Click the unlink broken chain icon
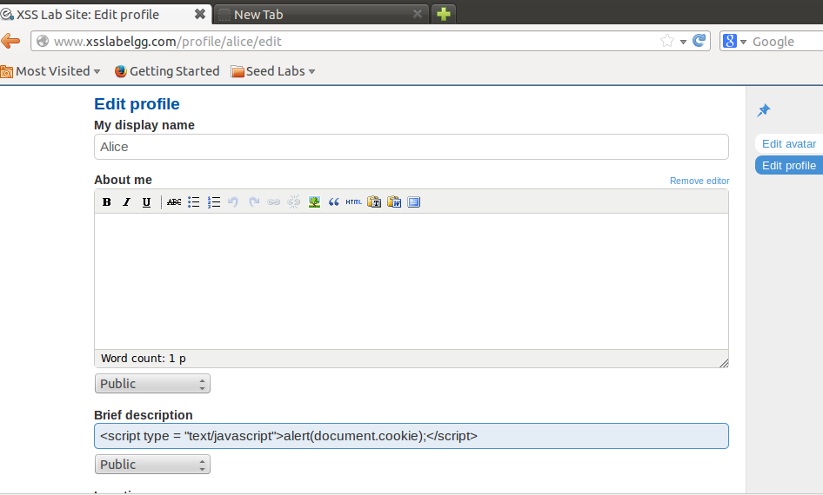This screenshot has width=823, height=495. pos(294,202)
